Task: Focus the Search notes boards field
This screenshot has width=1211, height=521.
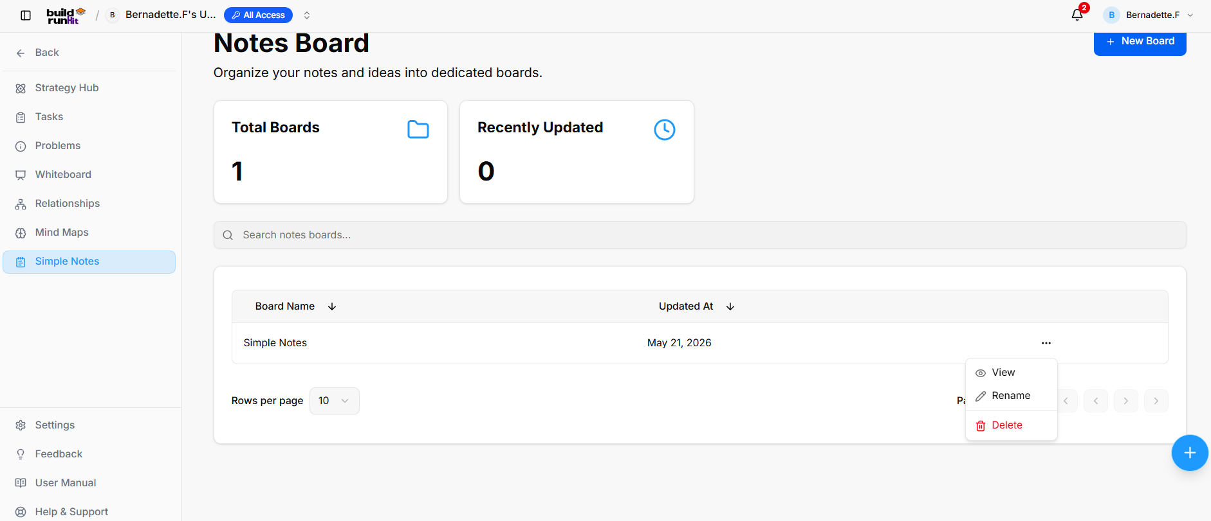Action: point(699,235)
